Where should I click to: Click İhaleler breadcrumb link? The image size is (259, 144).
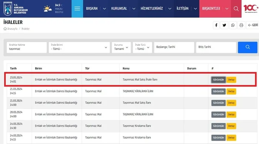coord(26,29)
